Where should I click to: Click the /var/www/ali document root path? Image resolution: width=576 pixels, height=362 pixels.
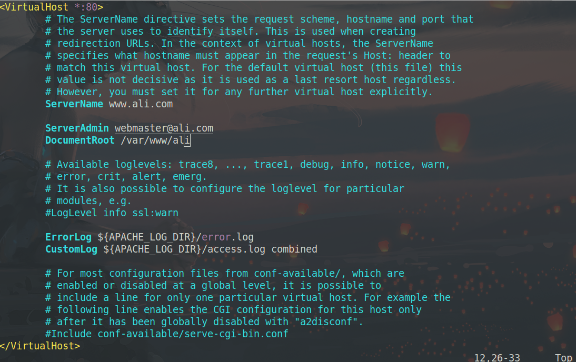coord(155,140)
